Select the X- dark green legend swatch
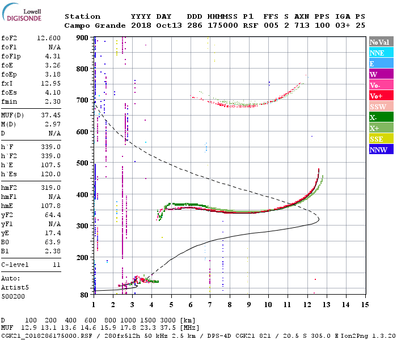The width and height of the screenshot is (397, 340). click(381, 117)
